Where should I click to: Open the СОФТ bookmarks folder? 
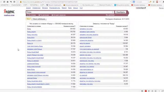tap(26, 5)
